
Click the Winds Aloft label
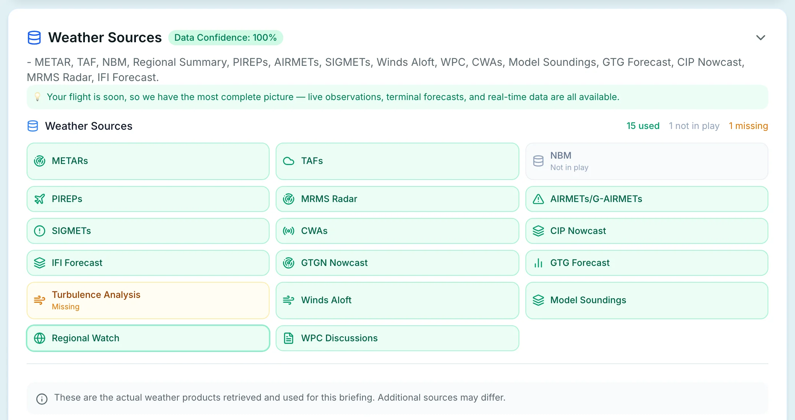(x=326, y=300)
